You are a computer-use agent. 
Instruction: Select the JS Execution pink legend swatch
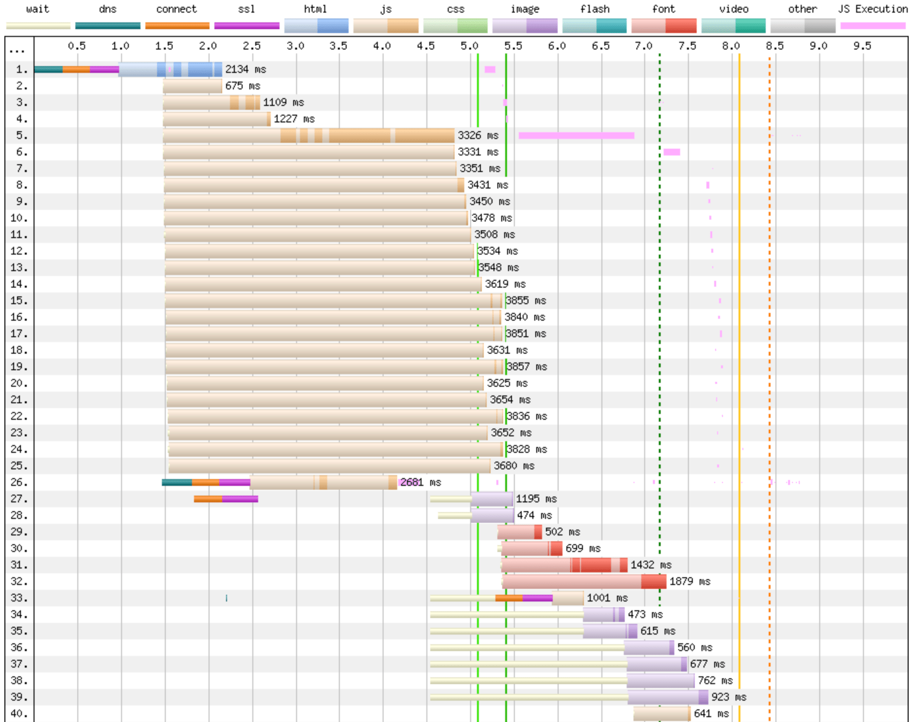click(873, 26)
